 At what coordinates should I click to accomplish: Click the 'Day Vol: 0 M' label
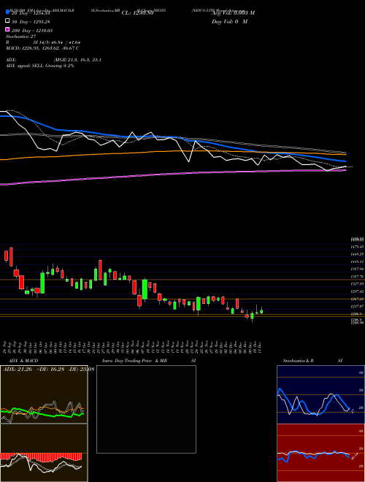point(229,22)
